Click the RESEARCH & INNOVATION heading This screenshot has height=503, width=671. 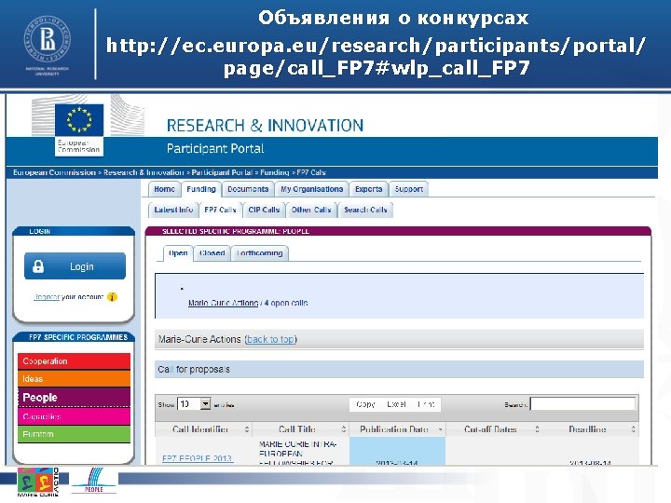(x=265, y=126)
